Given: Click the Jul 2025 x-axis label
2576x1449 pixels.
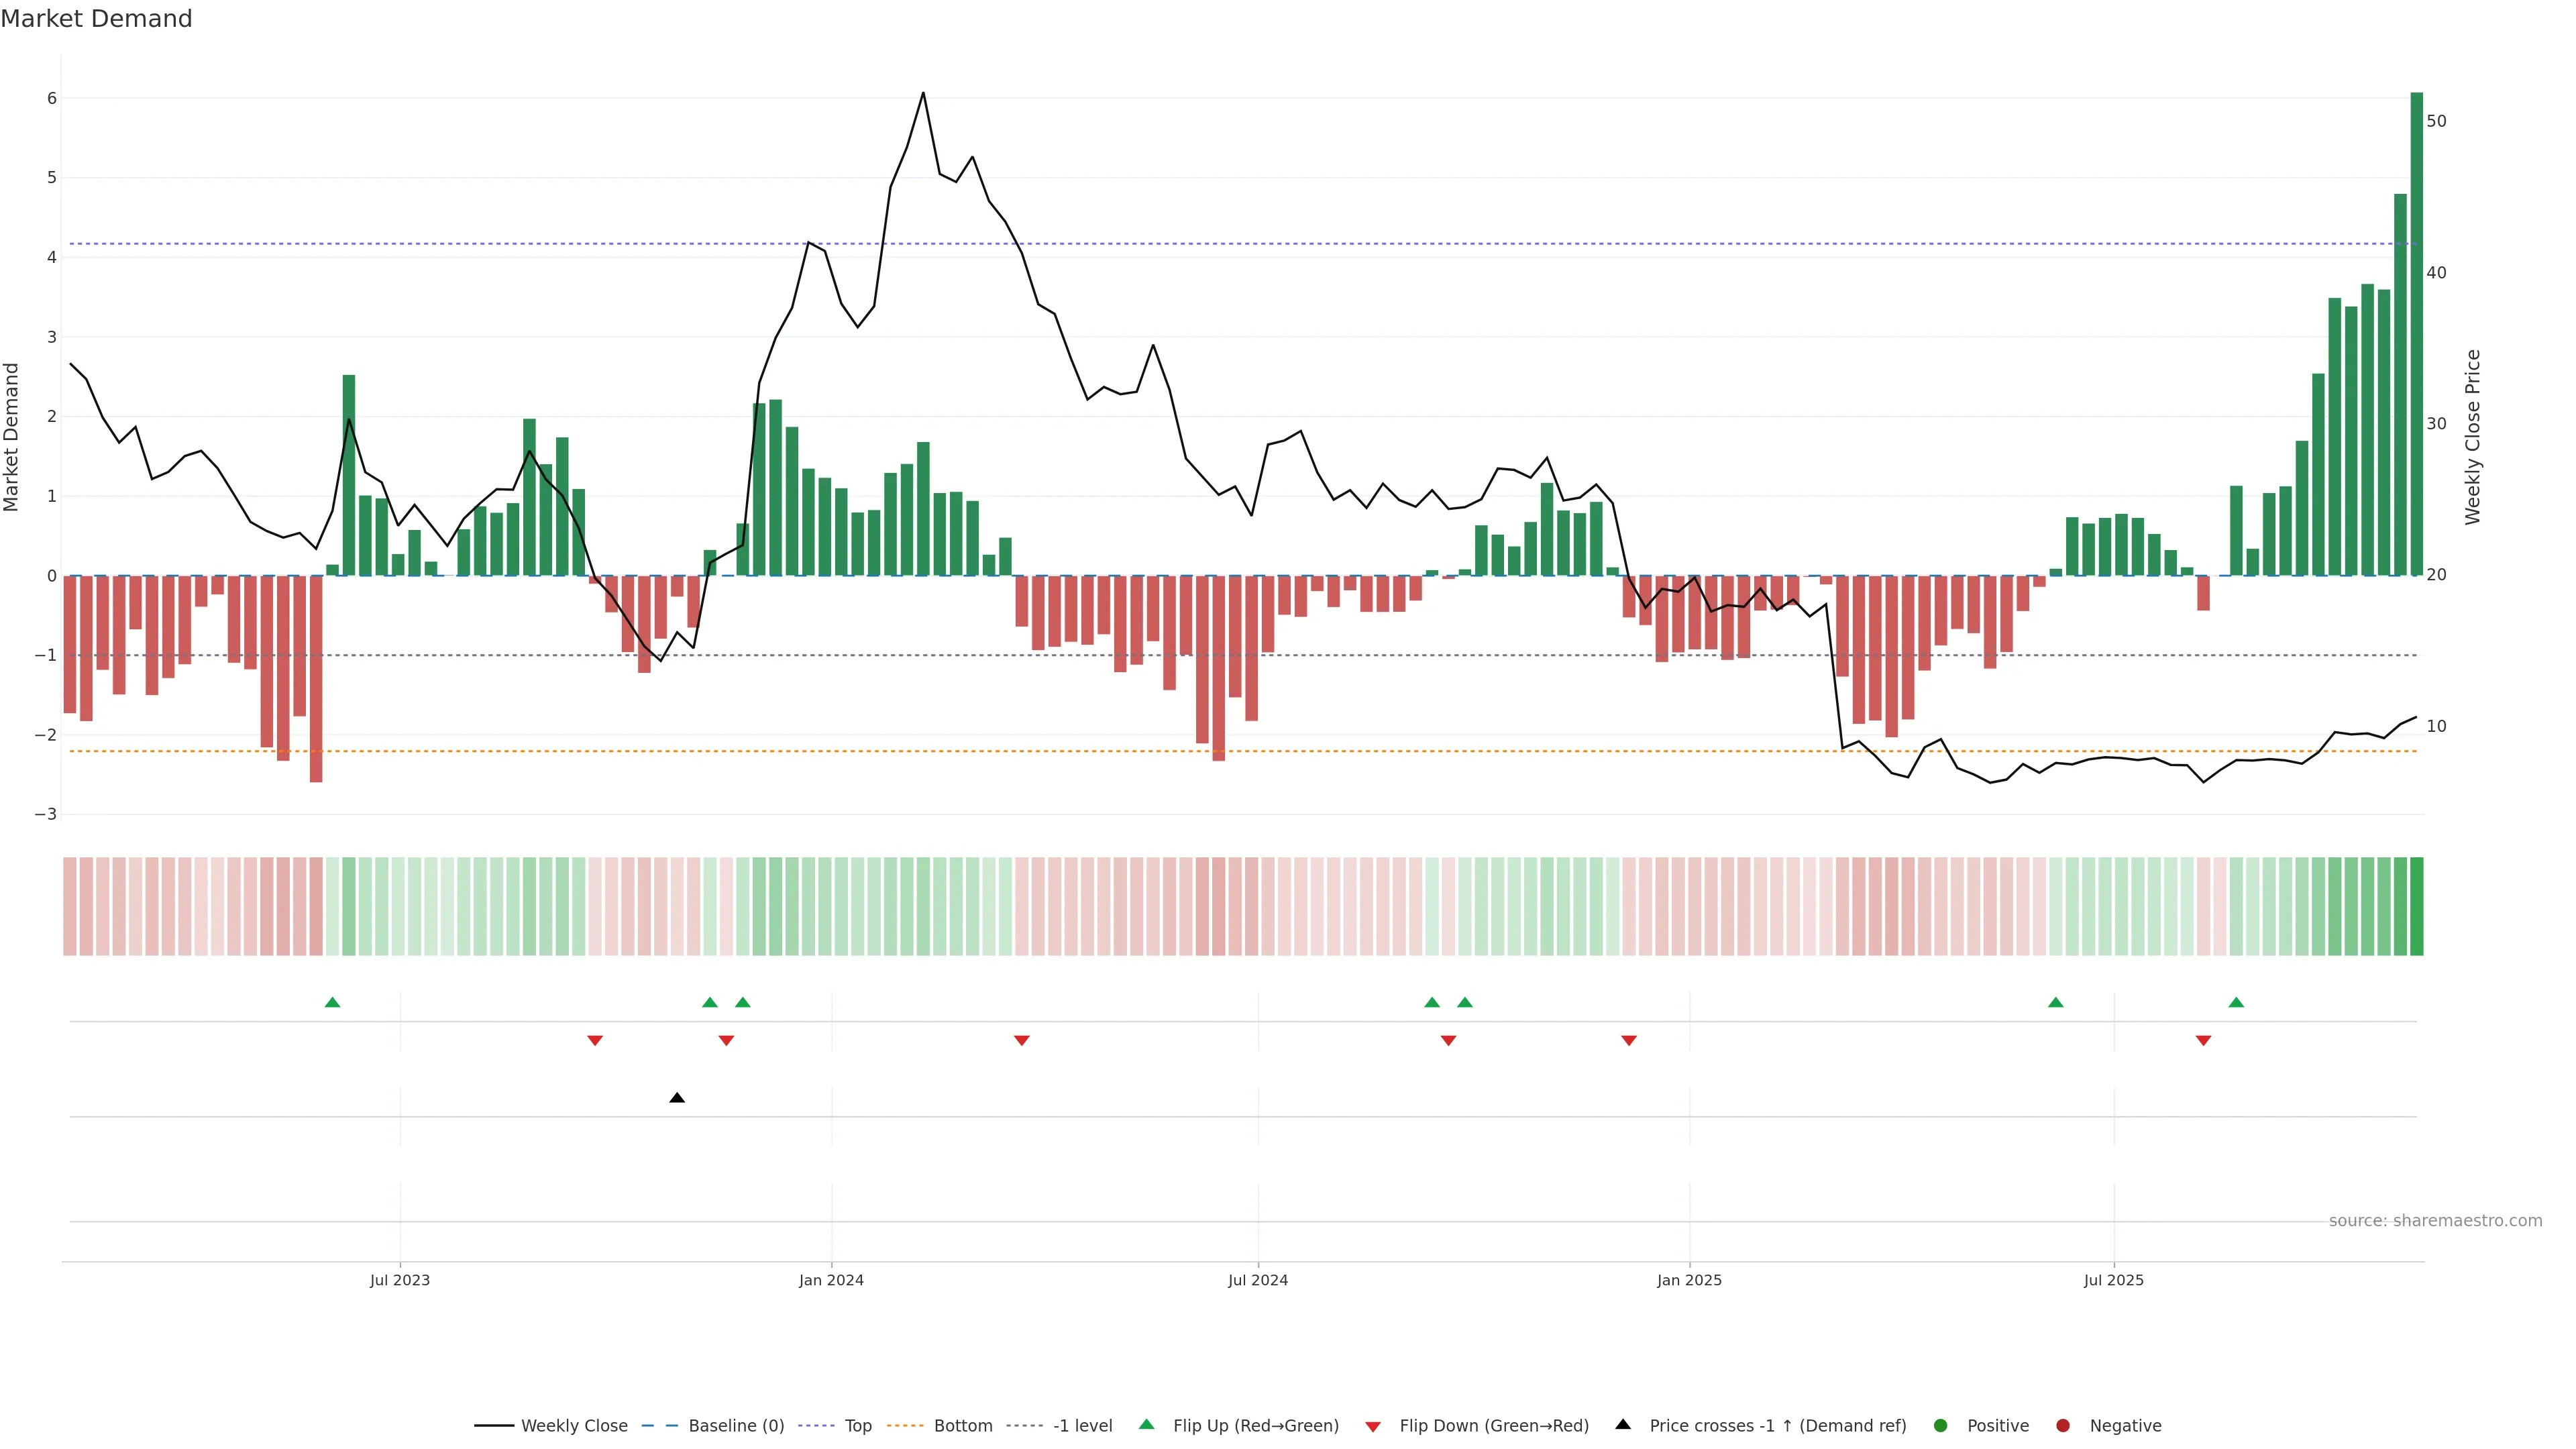Looking at the screenshot, I should point(2113,1280).
